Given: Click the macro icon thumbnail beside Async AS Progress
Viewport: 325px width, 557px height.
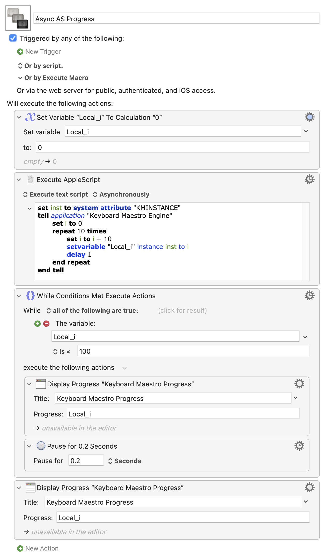Looking at the screenshot, I should [x=18, y=18].
